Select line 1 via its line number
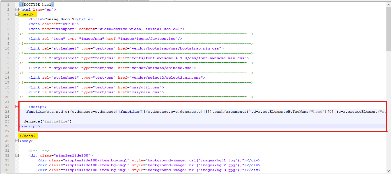Viewport: 391px width, 174px height. [8, 5]
